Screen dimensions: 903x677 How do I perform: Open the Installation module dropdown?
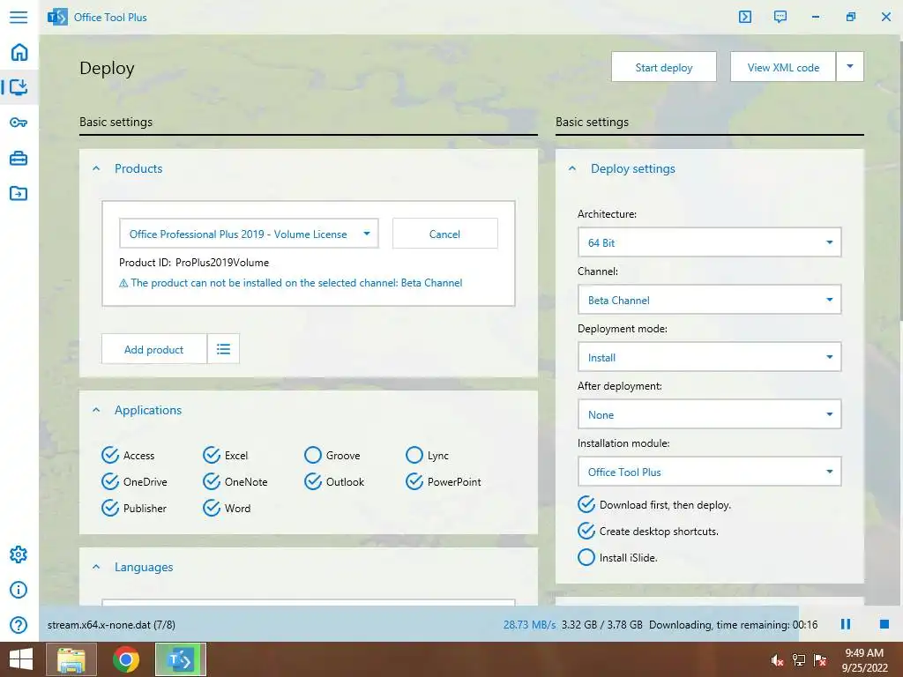point(710,472)
